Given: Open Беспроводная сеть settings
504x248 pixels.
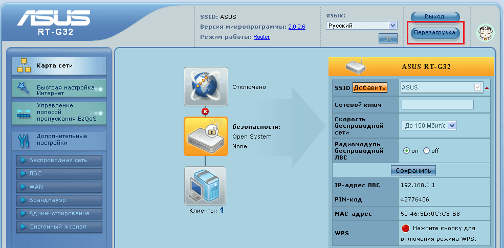Looking at the screenshot, I should pos(59,160).
